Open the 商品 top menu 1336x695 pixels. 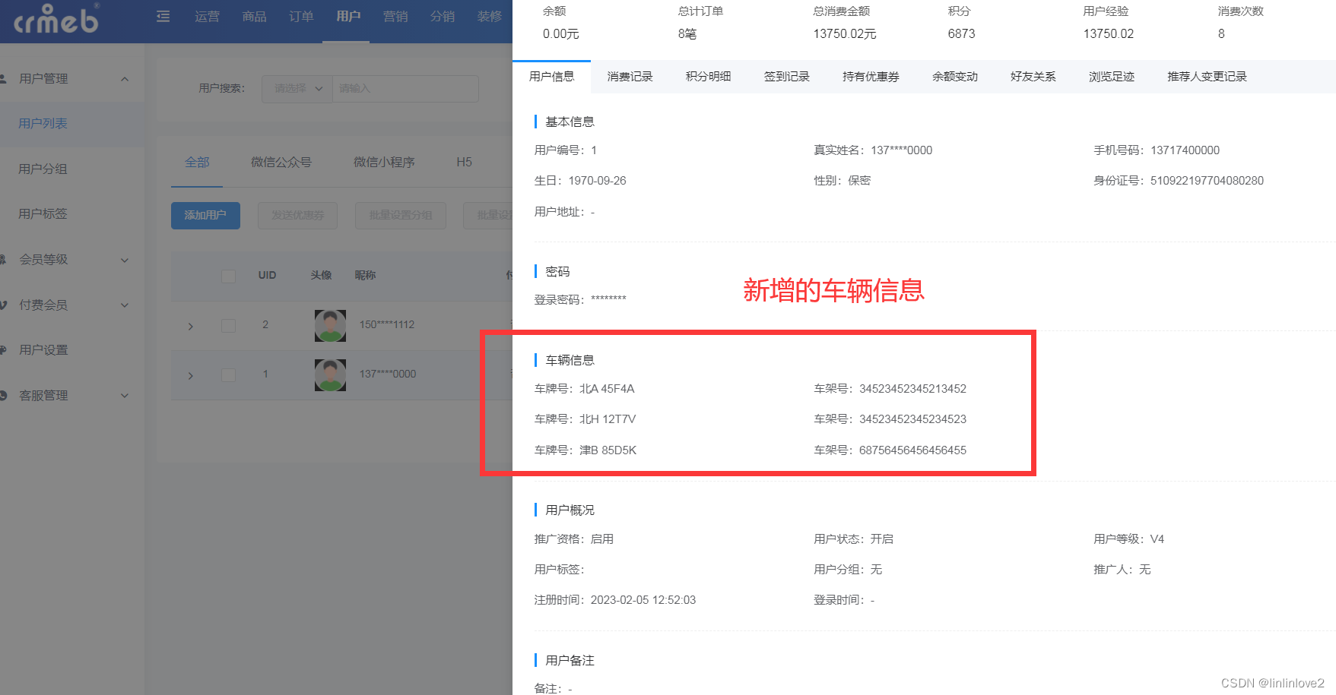click(x=254, y=16)
